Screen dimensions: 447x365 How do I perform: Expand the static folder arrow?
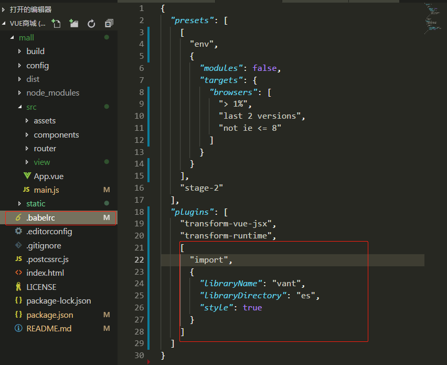(x=19, y=203)
